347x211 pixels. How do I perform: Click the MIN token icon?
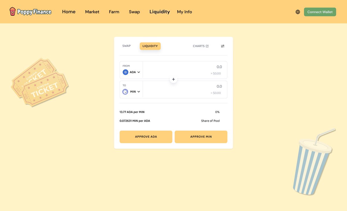pos(125,92)
